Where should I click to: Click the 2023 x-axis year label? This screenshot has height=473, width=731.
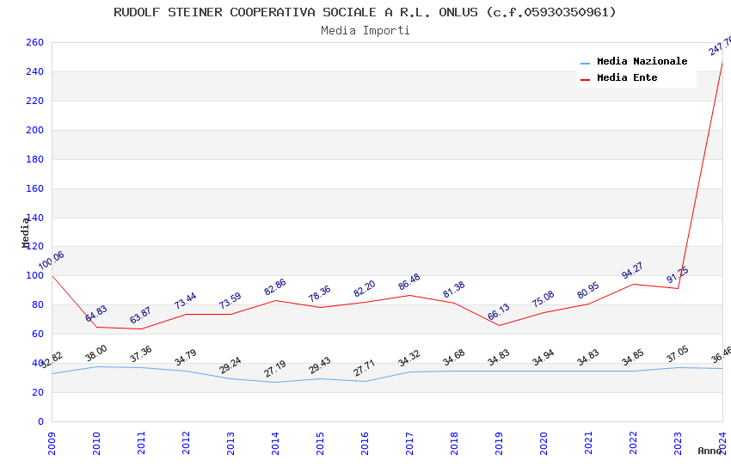679,443
